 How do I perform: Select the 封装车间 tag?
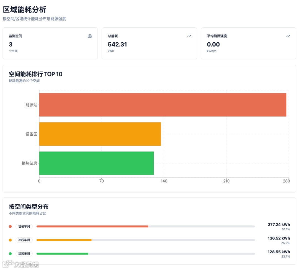[x=24, y=254]
